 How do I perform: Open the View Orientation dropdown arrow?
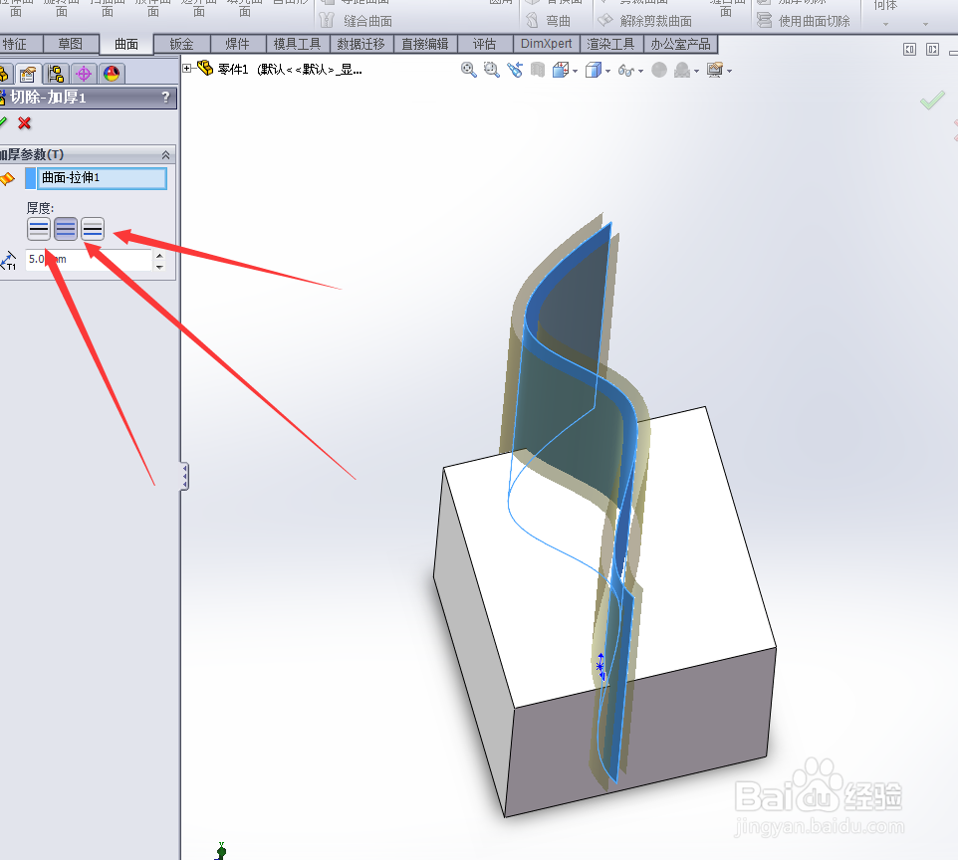point(575,72)
